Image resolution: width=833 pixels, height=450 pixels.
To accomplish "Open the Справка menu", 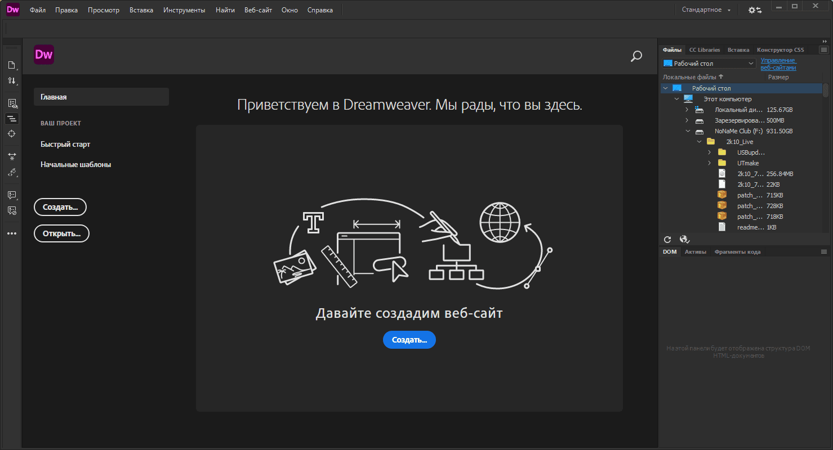I will pos(320,10).
